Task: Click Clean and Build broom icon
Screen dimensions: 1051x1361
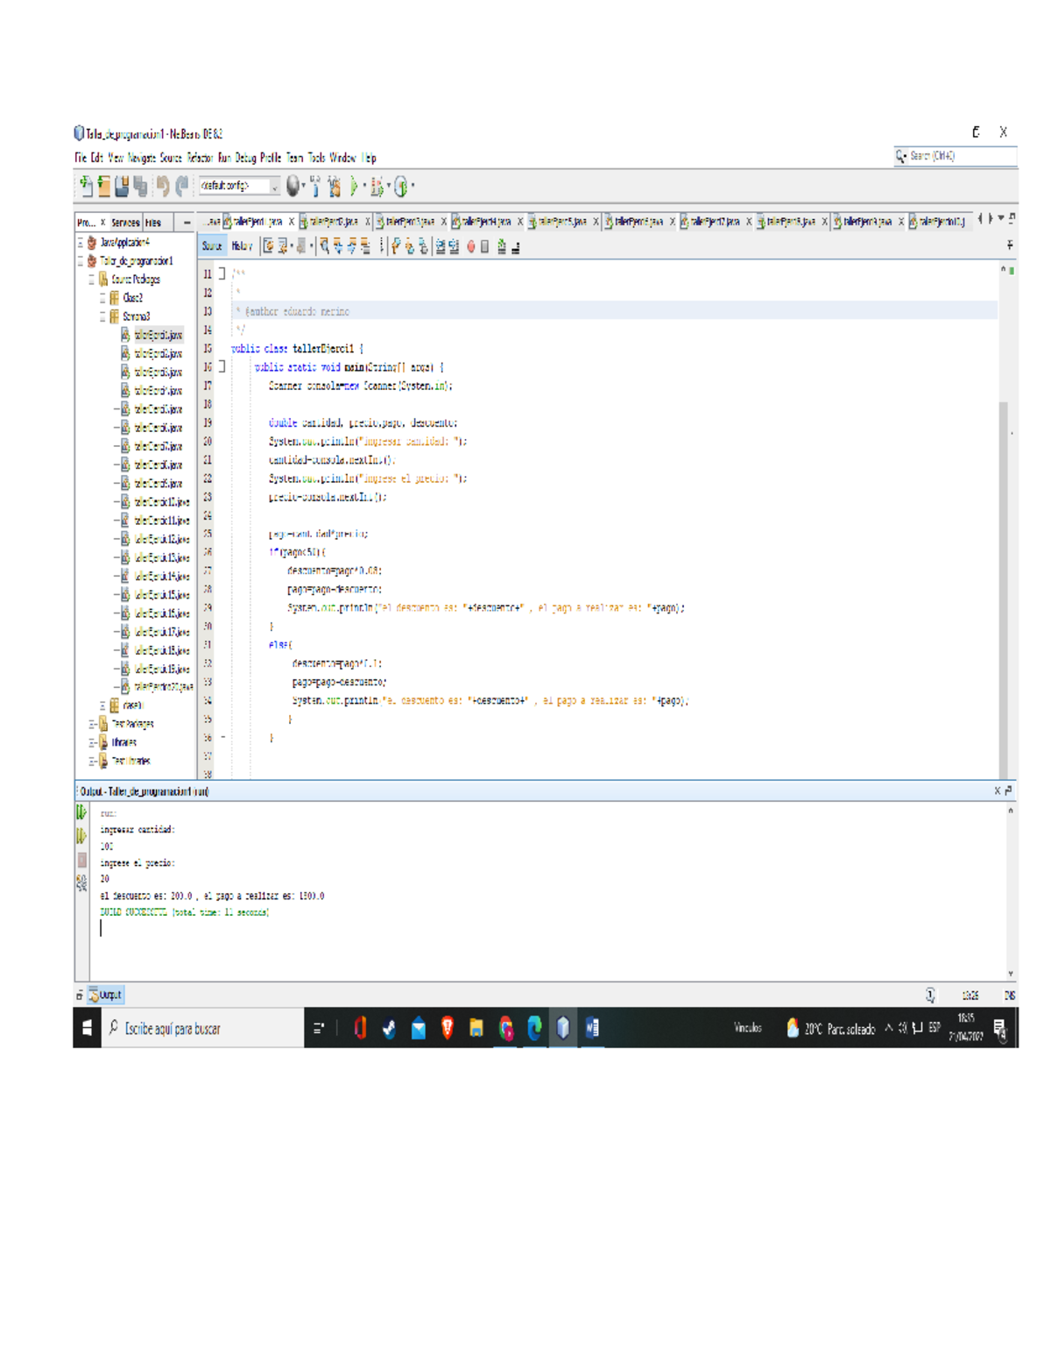Action: click(x=334, y=186)
